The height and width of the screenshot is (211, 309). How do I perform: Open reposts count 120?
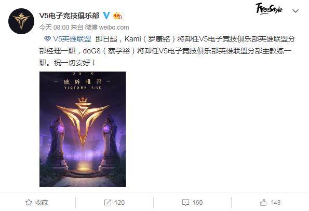point(119,203)
